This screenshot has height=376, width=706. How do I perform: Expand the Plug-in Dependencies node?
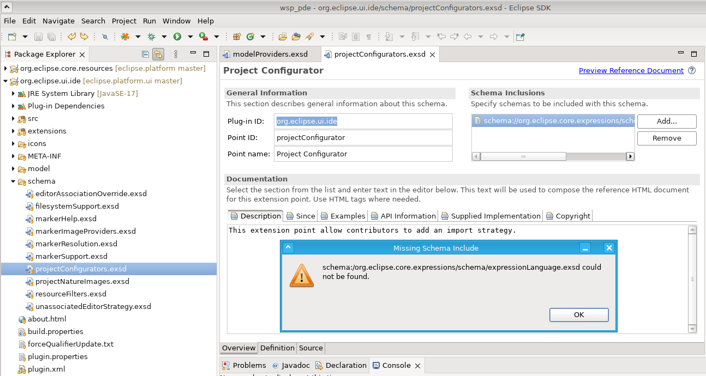(13, 106)
